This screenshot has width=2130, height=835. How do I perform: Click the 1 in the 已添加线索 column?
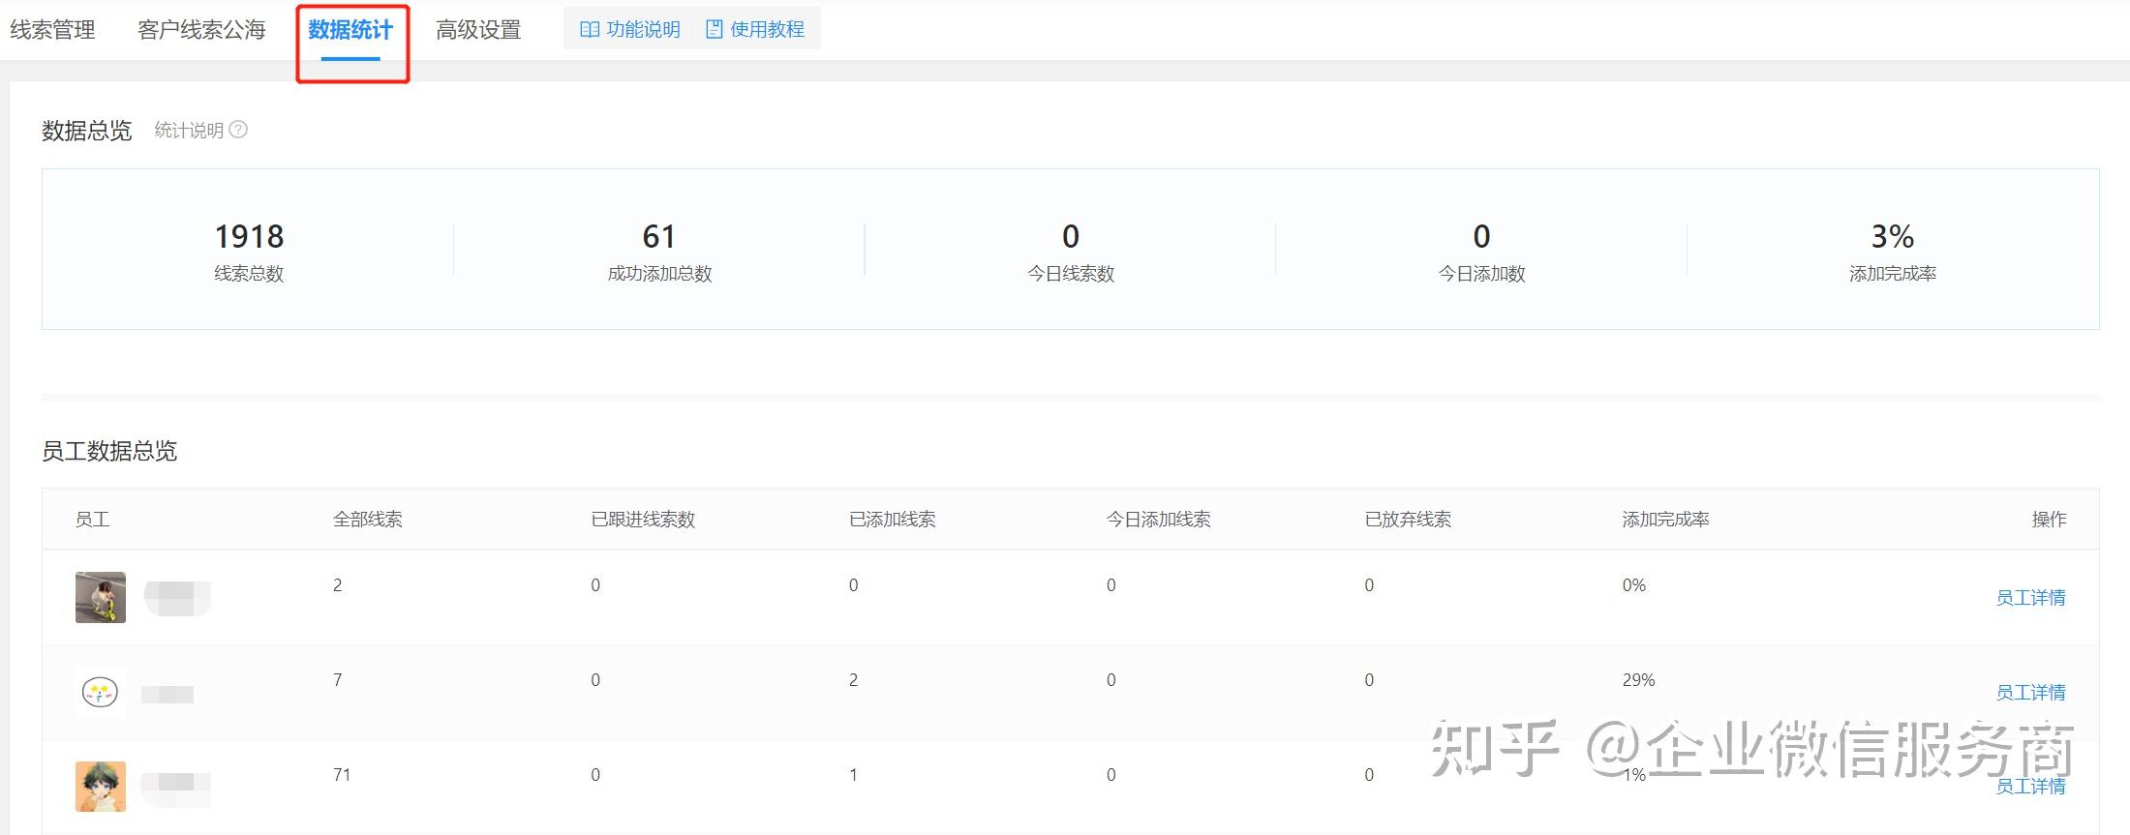point(853,775)
